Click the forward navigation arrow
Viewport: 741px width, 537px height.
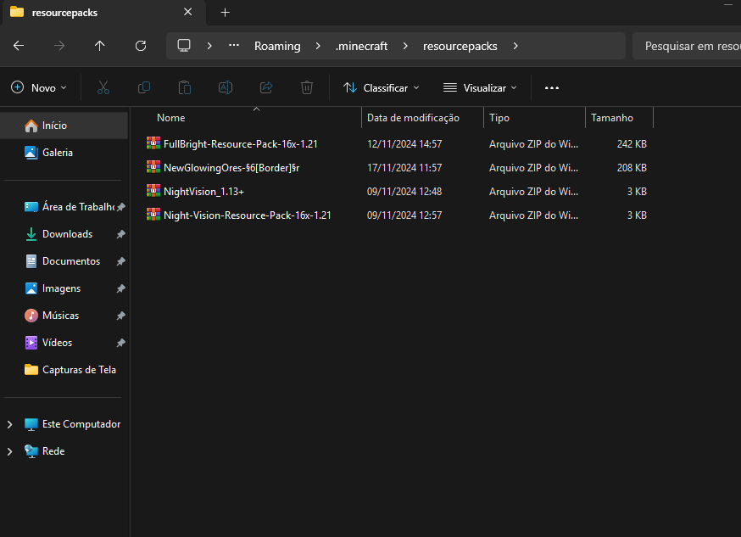click(x=59, y=46)
